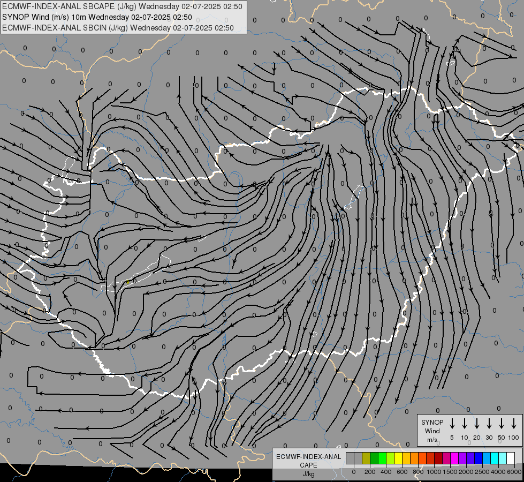Click the yellow marker on the lake
The width and height of the screenshot is (524, 482).
pyautogui.click(x=128, y=282)
